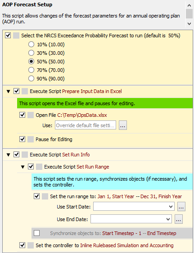Click gray status square beside Set Run Range
Image resolution: width=194 pixels, height=253 pixels.
pyautogui.click(x=39, y=167)
